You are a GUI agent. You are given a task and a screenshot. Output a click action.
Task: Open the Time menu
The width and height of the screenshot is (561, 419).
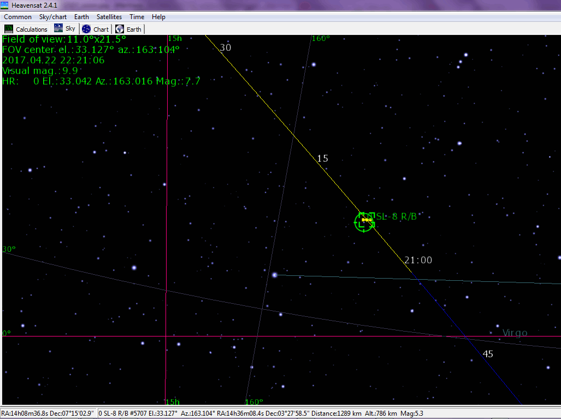137,17
